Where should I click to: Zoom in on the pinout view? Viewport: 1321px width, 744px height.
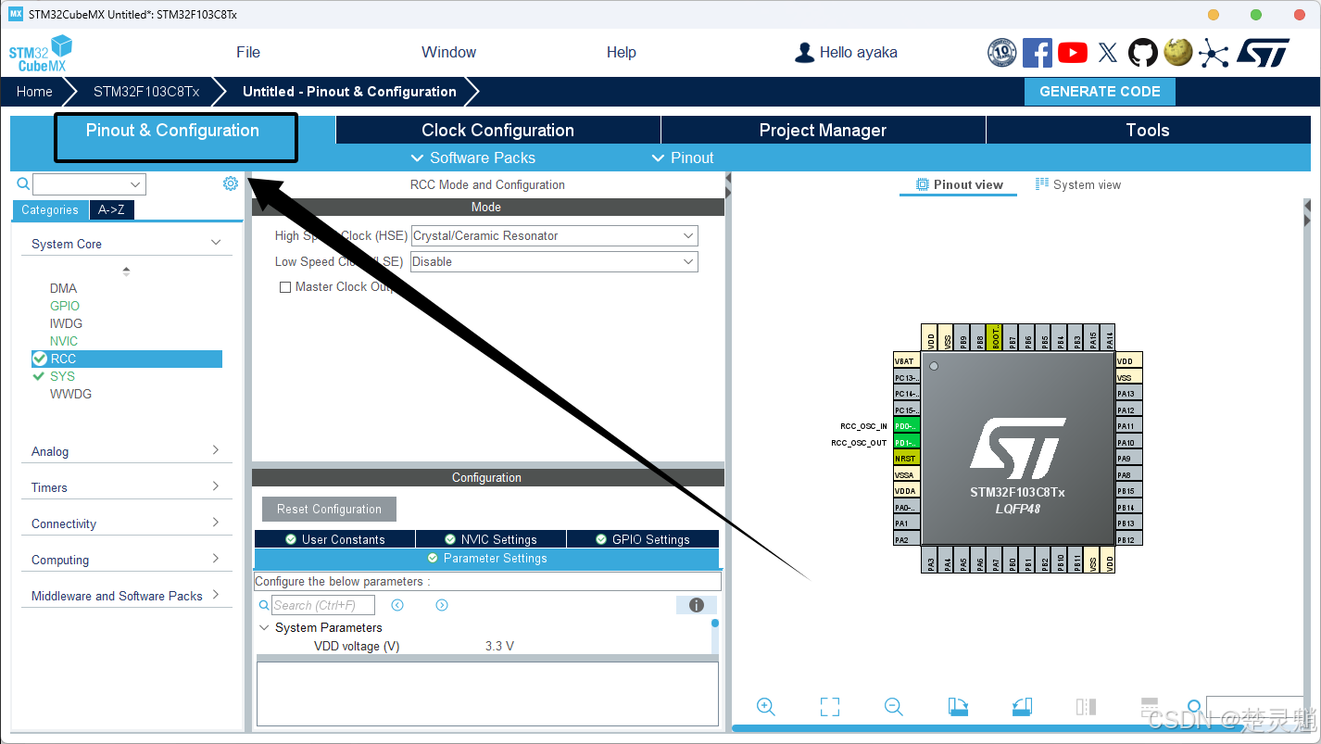(766, 707)
